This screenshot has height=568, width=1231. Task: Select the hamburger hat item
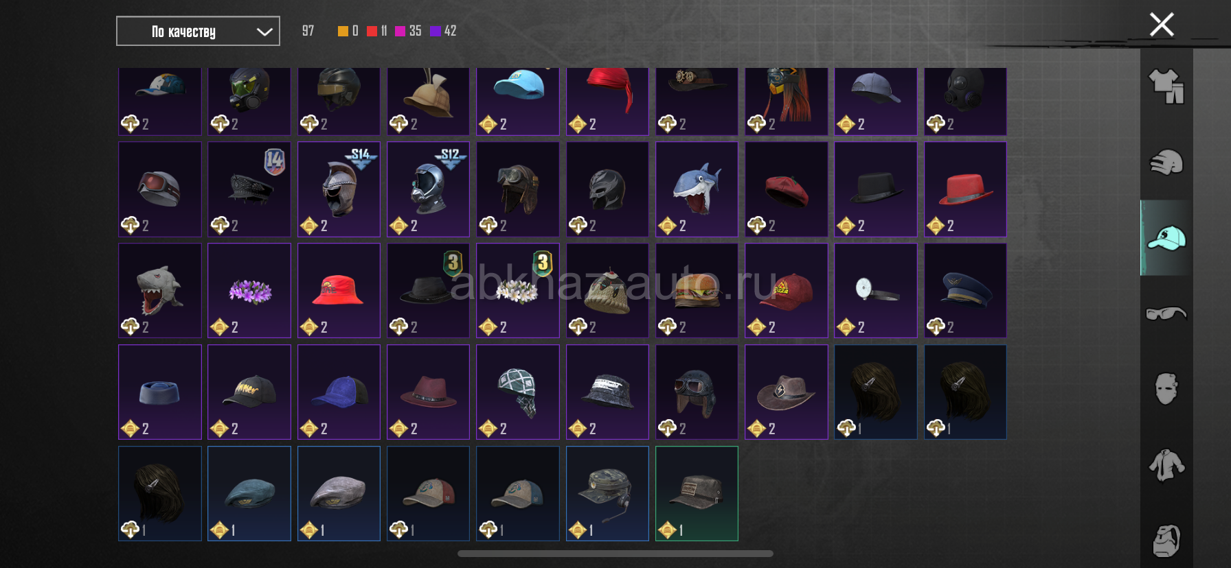(697, 291)
